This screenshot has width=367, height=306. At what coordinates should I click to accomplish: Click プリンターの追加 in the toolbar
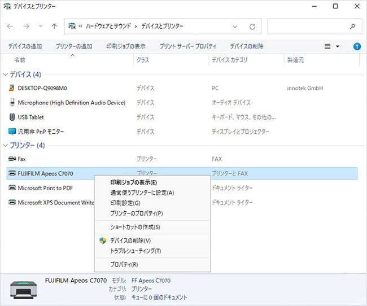[x=74, y=46]
